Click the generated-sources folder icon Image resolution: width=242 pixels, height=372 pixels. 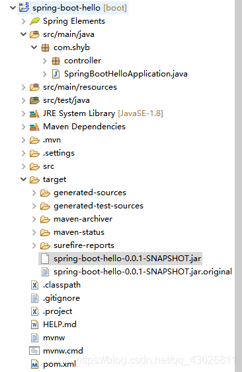click(x=45, y=193)
